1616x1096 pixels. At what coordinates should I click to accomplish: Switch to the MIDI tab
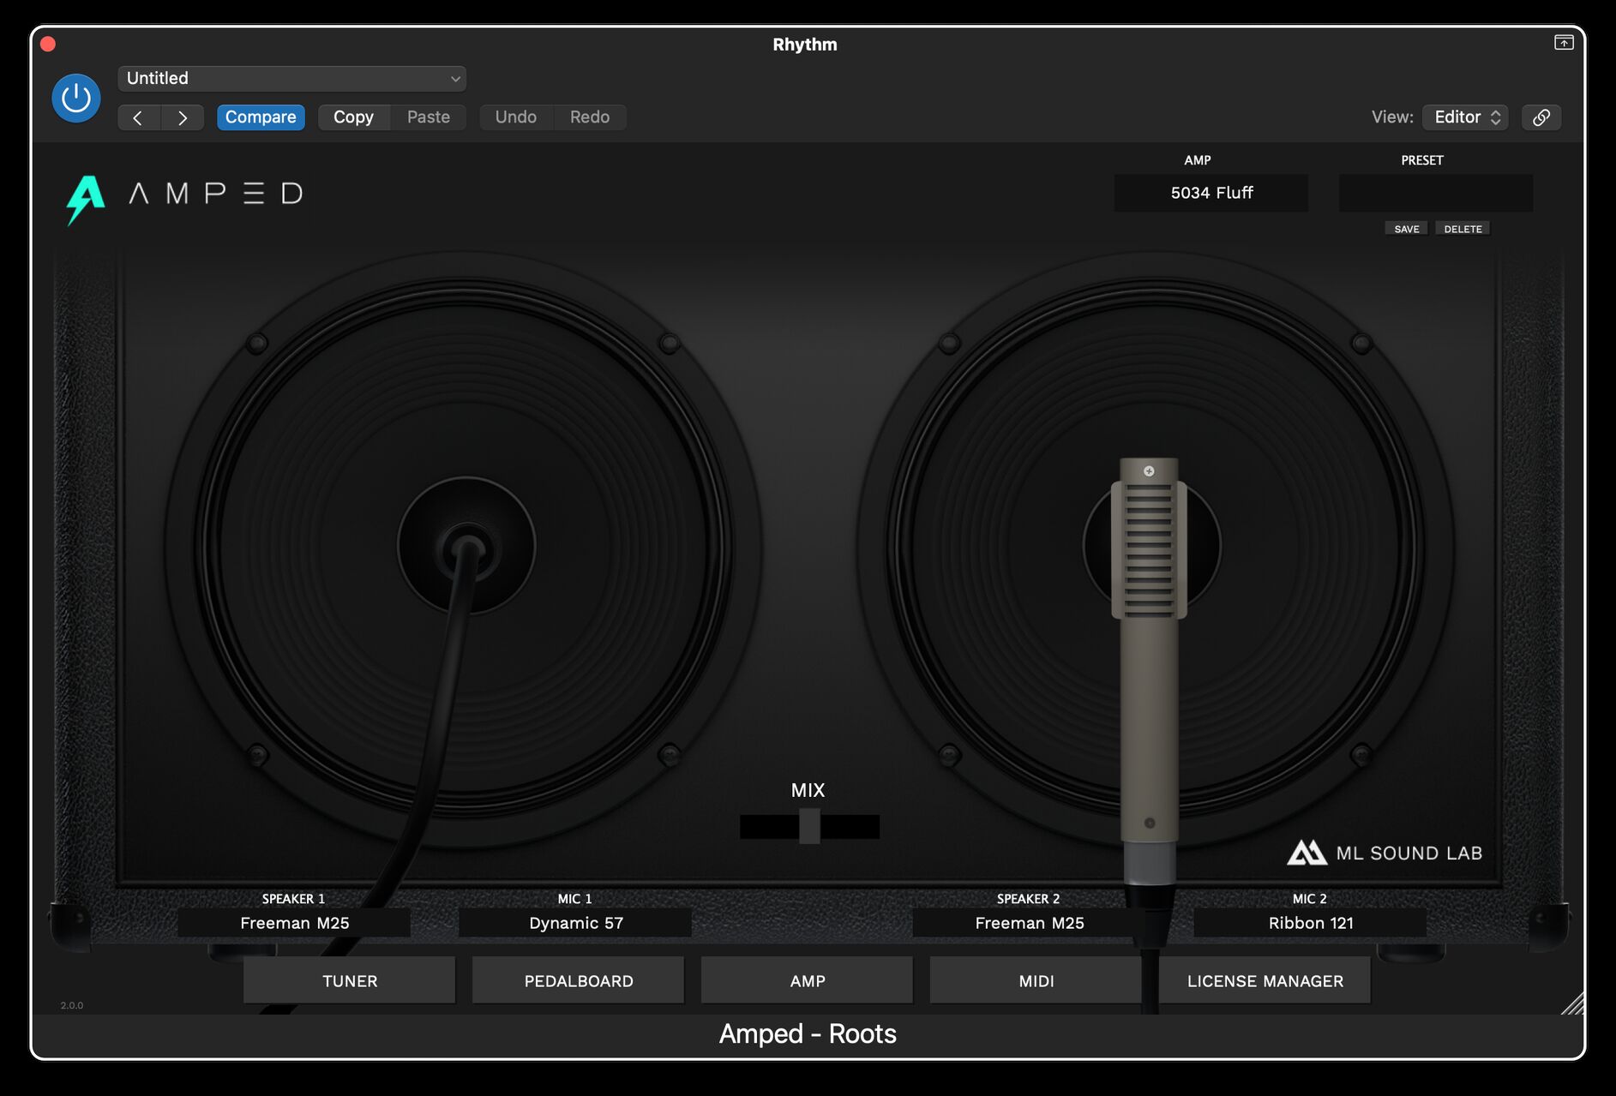coord(1036,980)
